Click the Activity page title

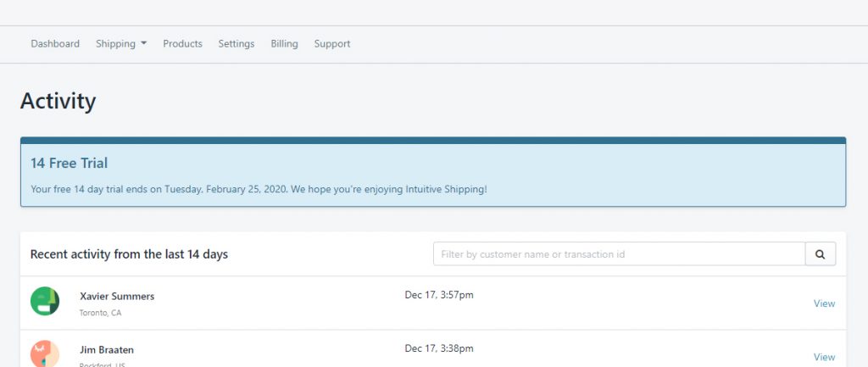click(58, 102)
